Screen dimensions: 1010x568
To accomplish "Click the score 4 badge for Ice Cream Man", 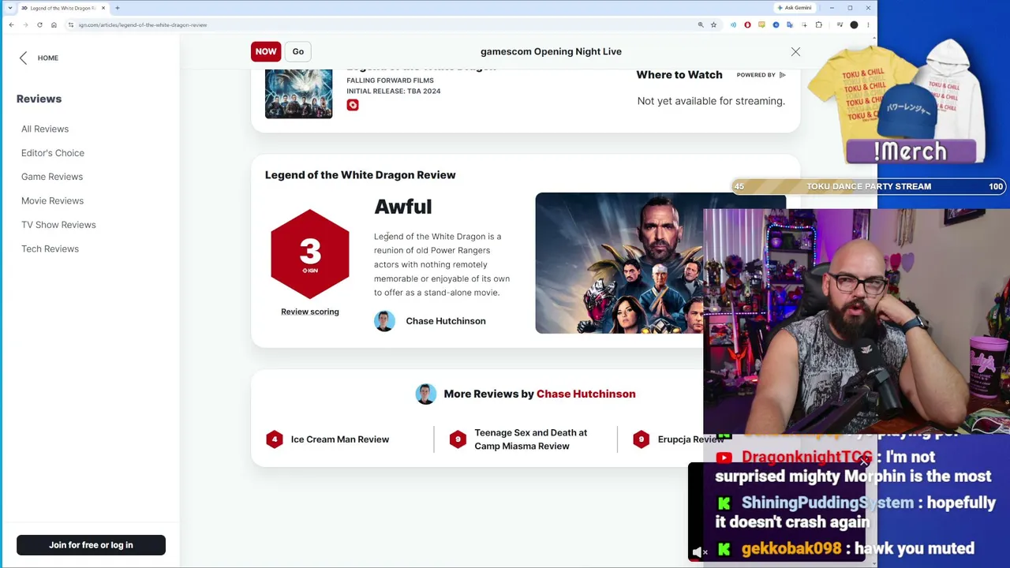I will 275,439.
